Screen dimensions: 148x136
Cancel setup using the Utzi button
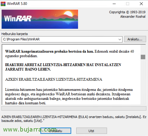[x=91, y=131]
